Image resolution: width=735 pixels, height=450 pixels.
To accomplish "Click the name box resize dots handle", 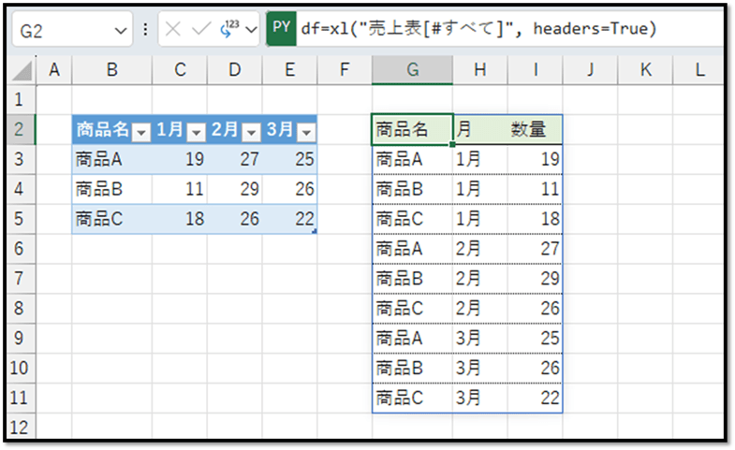I will coord(145,30).
